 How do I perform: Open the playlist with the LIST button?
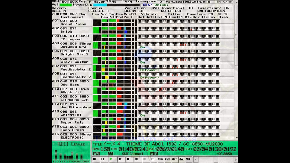click(x=174, y=159)
